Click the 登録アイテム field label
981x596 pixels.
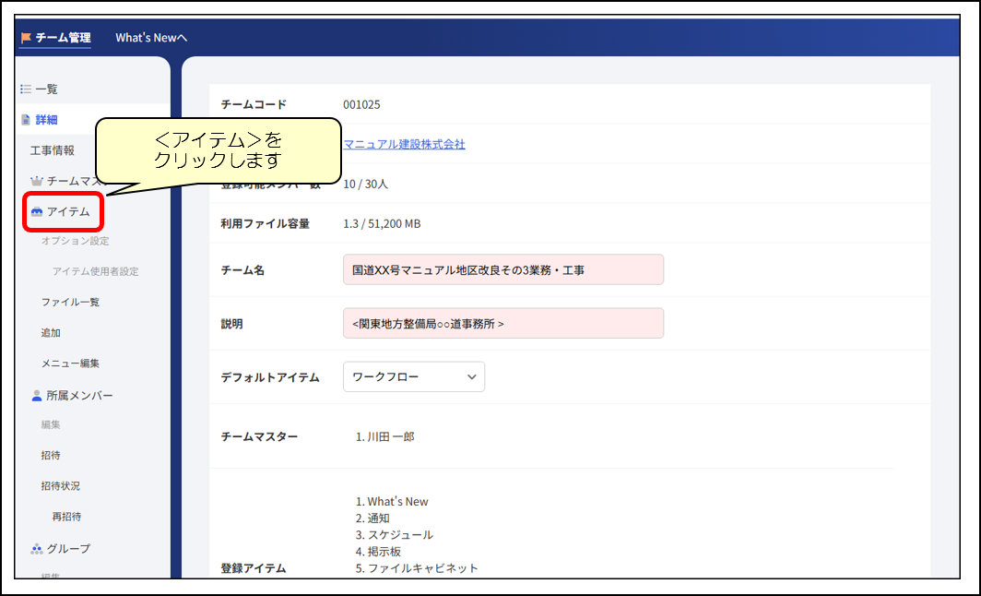(x=254, y=568)
